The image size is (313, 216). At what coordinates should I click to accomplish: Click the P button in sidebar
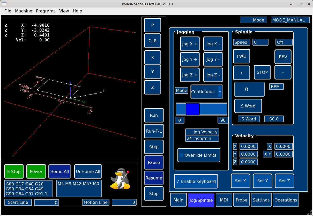coord(152,25)
